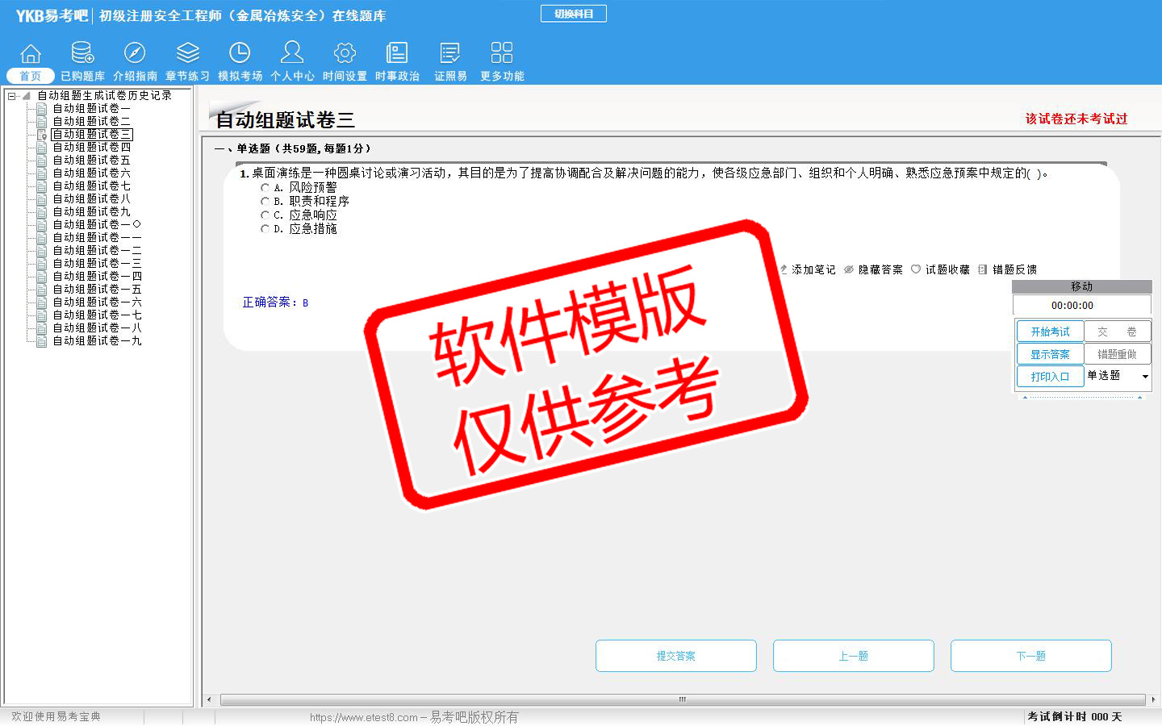
Task: Open 模拟考场 clock icon
Action: [x=240, y=53]
